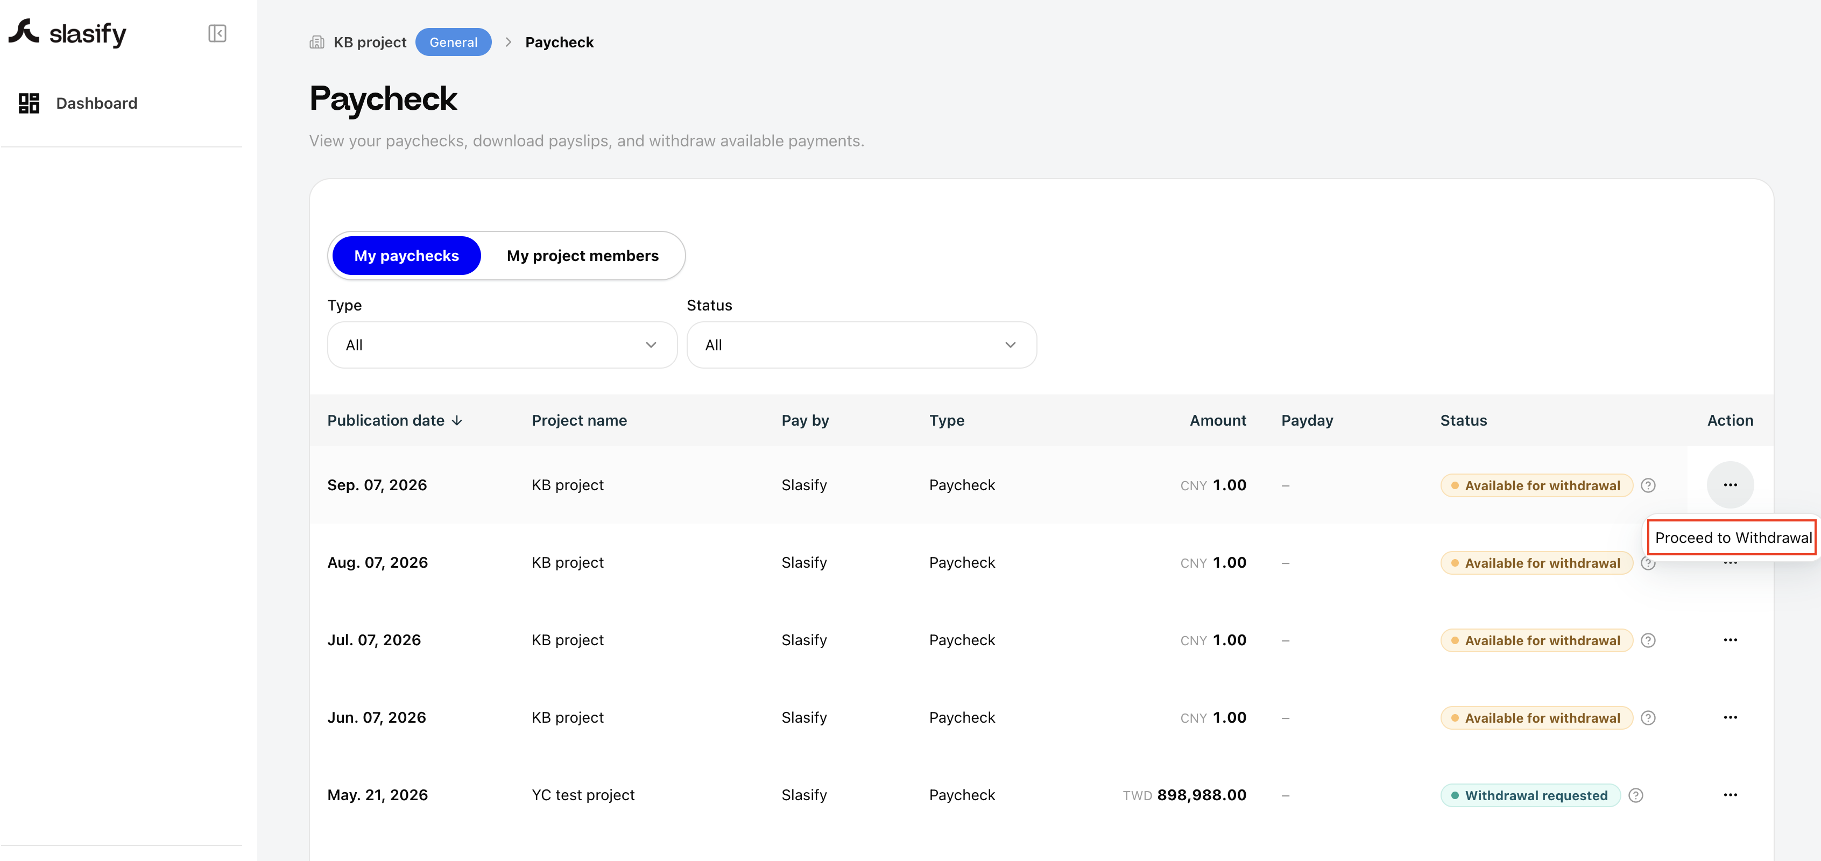Screen dimensions: 1821x861
Task: Open the Type filter dropdown
Action: [x=502, y=345]
